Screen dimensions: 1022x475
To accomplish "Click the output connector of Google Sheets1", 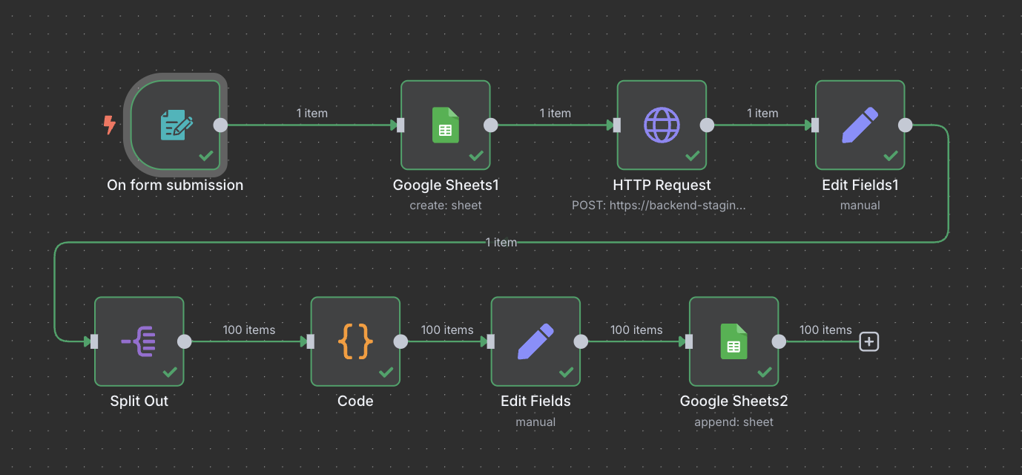I will coord(490,125).
